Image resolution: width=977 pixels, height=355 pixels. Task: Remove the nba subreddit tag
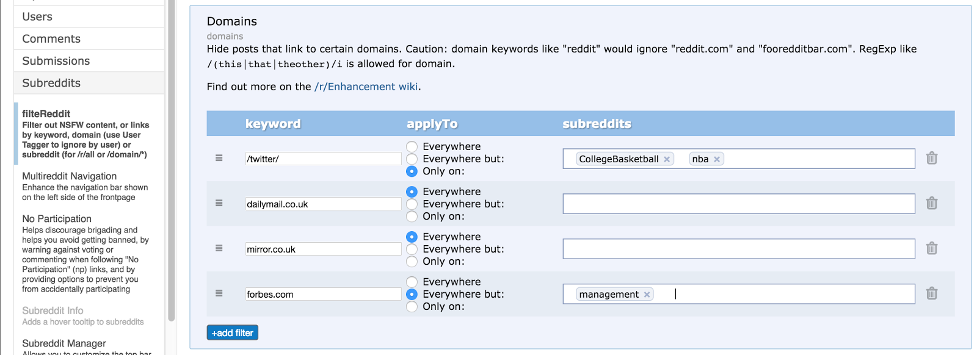(717, 159)
